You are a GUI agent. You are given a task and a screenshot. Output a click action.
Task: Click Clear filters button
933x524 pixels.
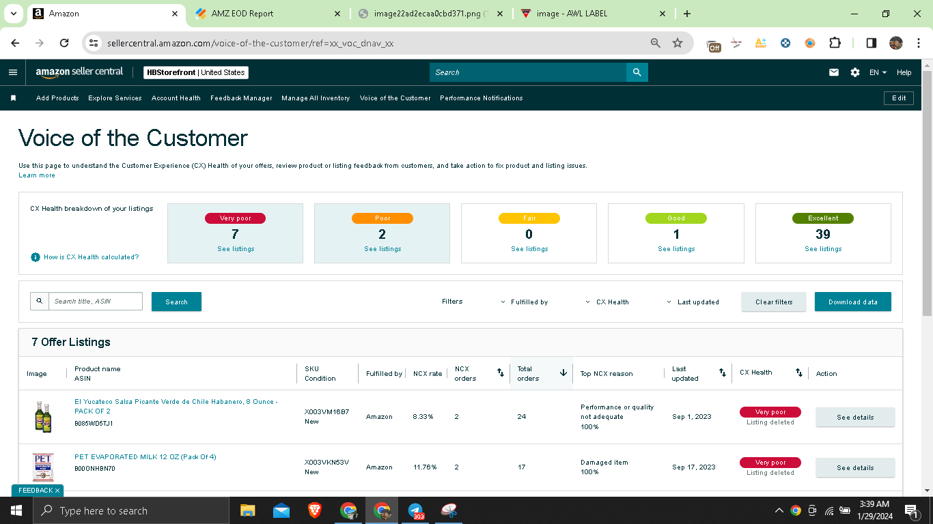774,302
